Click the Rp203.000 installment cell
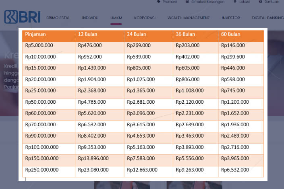The image size is (284, 189). (x=196, y=47)
